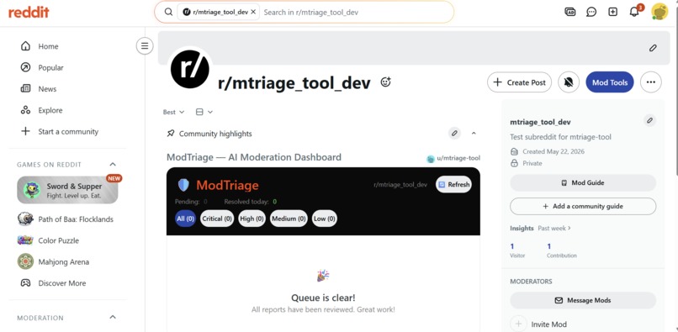The image size is (678, 332).
Task: Click the Private label
Action: click(532, 163)
